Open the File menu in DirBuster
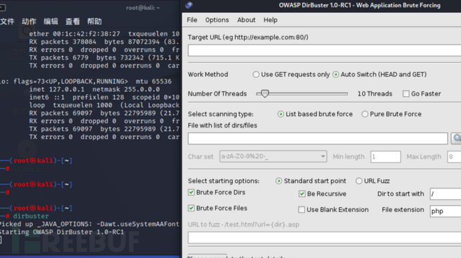Image resolution: width=461 pixels, height=258 pixels. [192, 20]
